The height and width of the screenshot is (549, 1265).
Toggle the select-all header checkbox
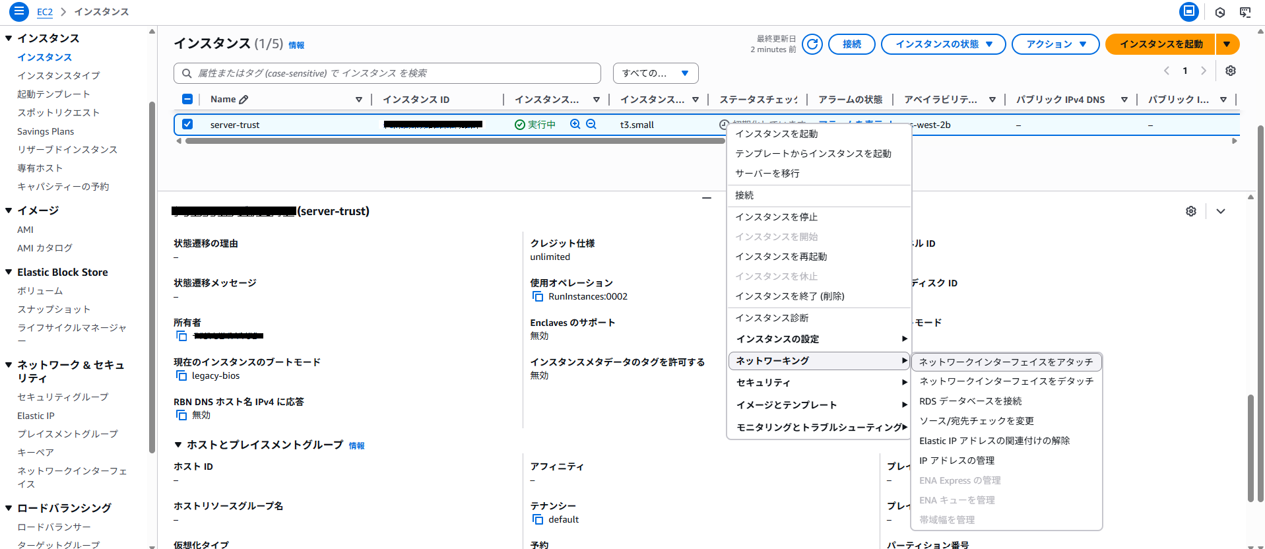[x=187, y=99]
